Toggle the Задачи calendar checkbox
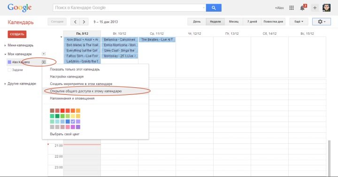The height and width of the screenshot is (177, 338). click(9, 70)
